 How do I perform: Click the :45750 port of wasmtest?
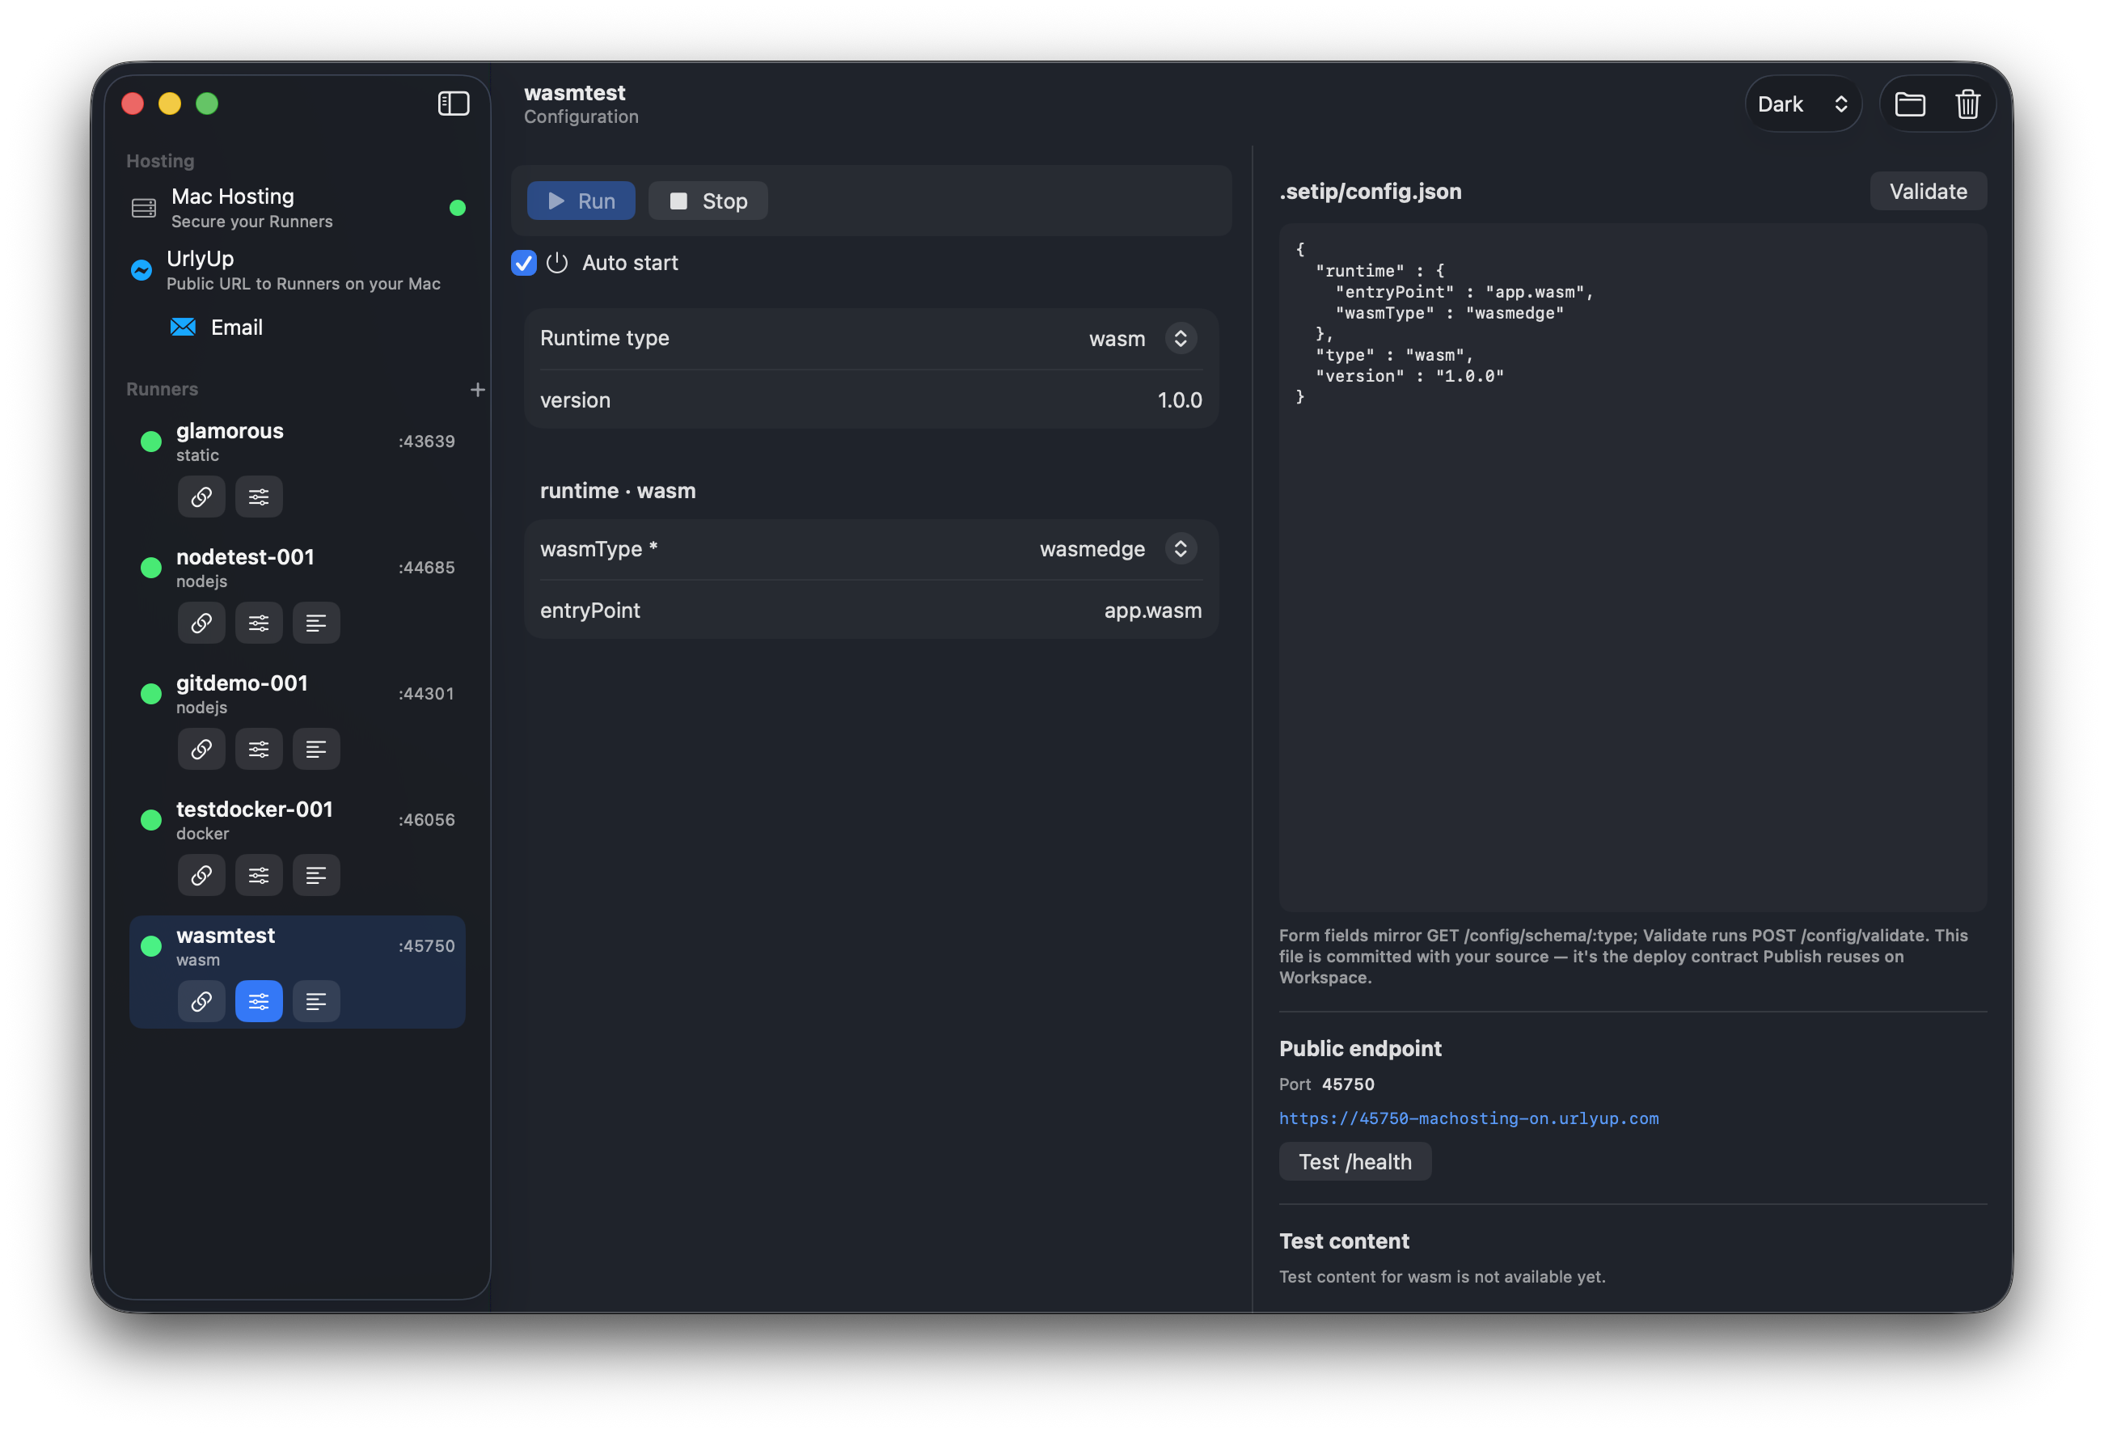point(426,946)
